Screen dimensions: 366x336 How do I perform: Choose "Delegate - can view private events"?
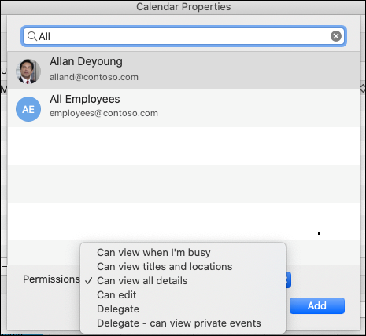[179, 323]
